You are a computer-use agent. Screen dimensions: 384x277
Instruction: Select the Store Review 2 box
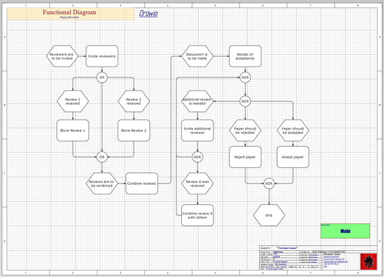[x=133, y=130]
